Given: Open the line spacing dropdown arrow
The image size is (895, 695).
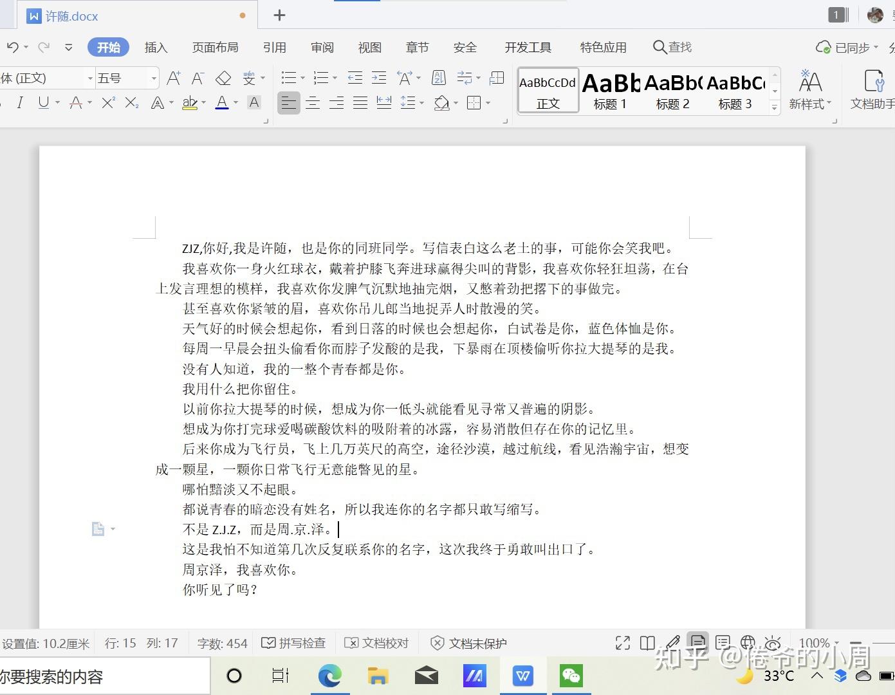Looking at the screenshot, I should pos(421,102).
